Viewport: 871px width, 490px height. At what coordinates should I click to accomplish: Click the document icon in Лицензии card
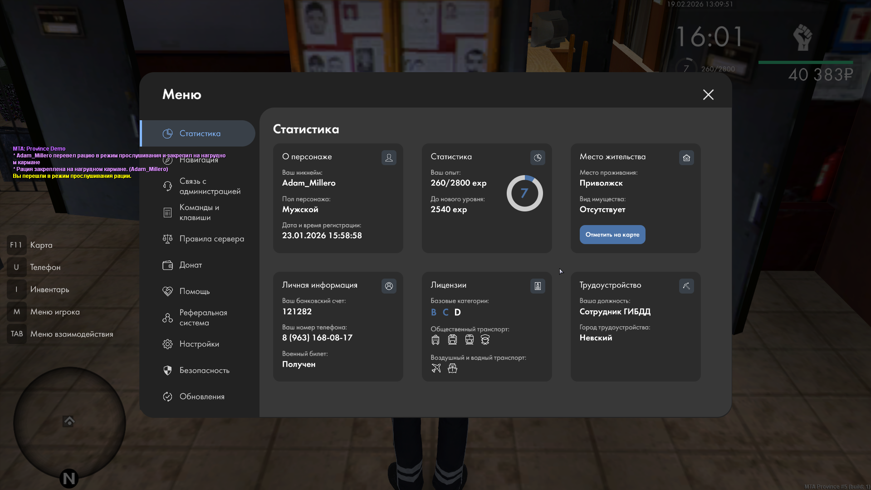click(x=538, y=286)
